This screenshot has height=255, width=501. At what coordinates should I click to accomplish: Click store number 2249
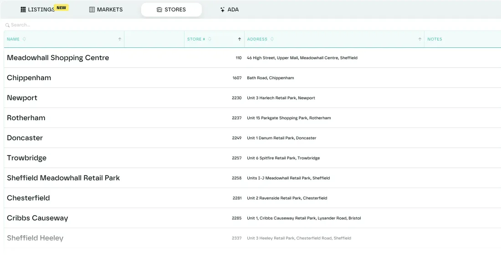click(237, 138)
